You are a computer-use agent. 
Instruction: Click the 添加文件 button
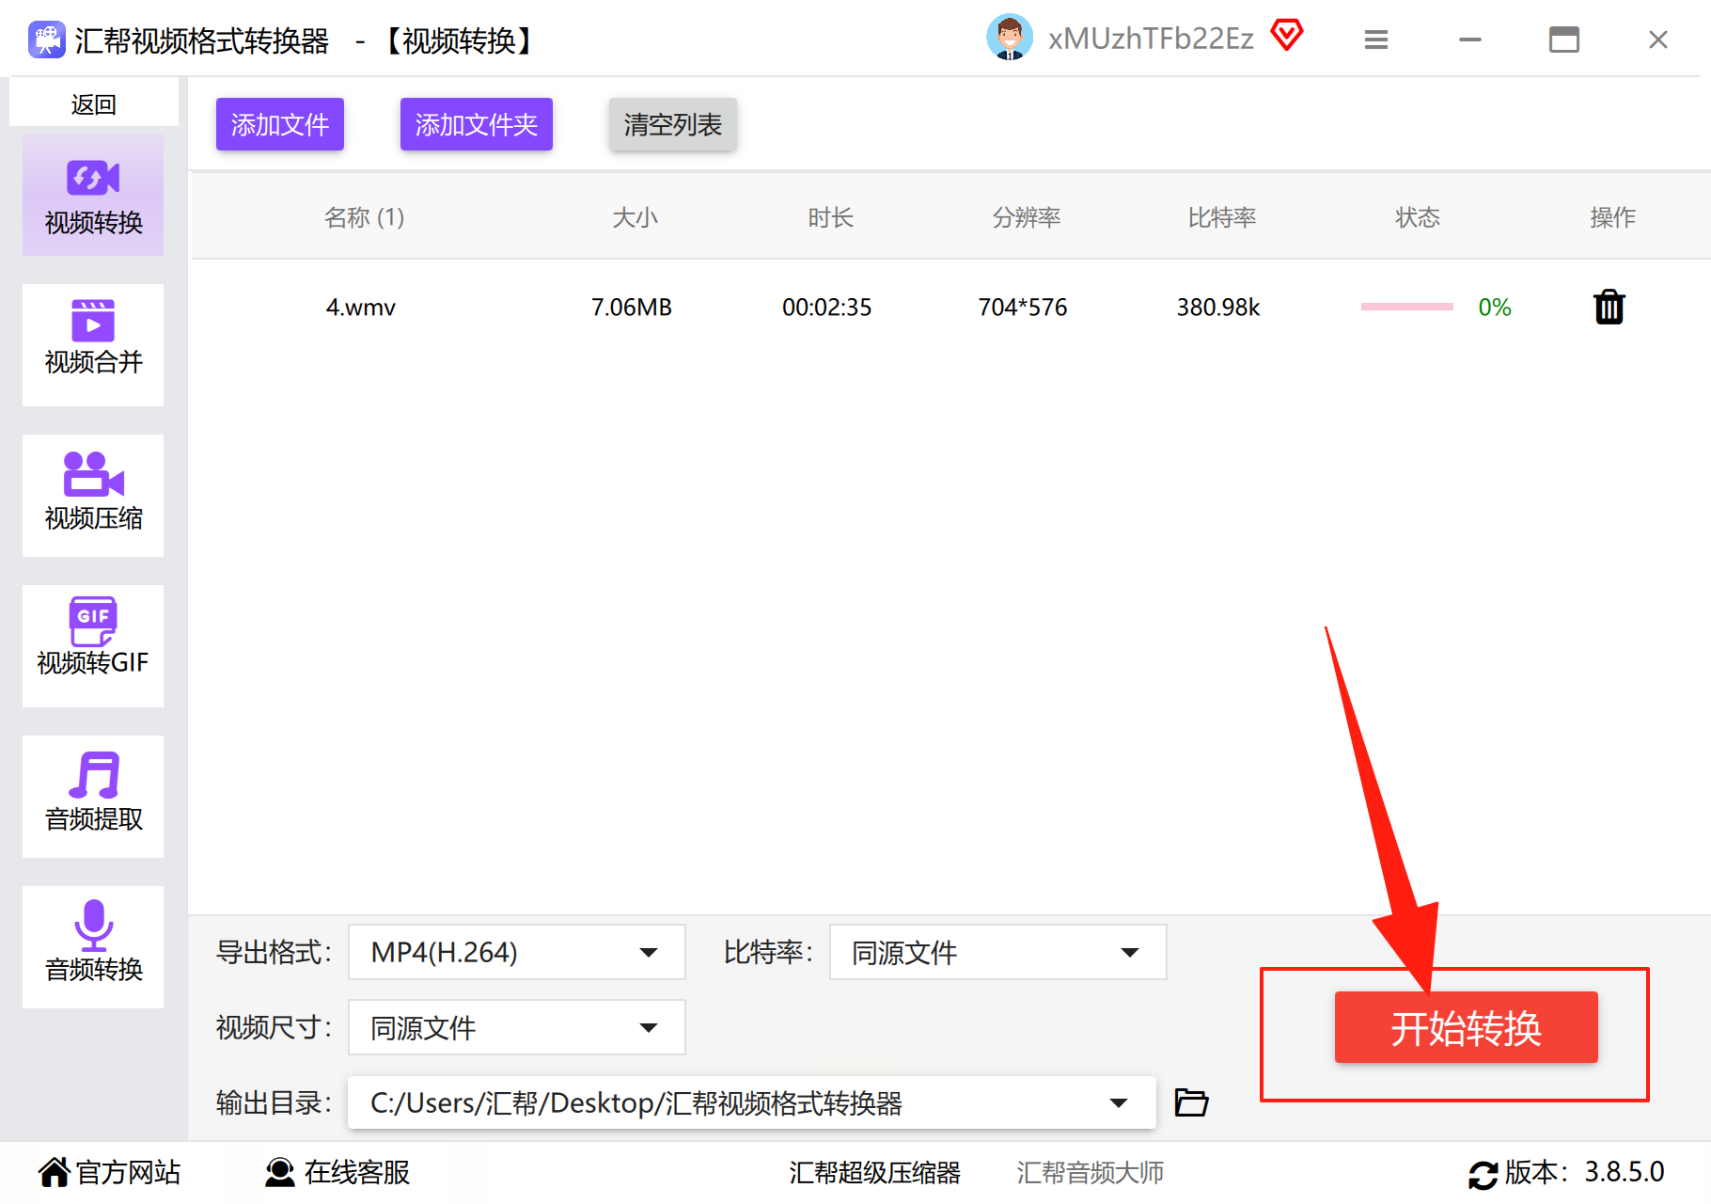280,124
